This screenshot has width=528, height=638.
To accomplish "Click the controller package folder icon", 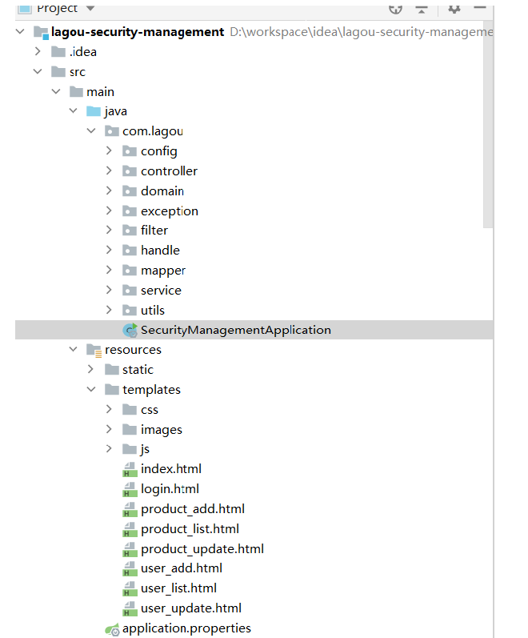I will [x=130, y=171].
